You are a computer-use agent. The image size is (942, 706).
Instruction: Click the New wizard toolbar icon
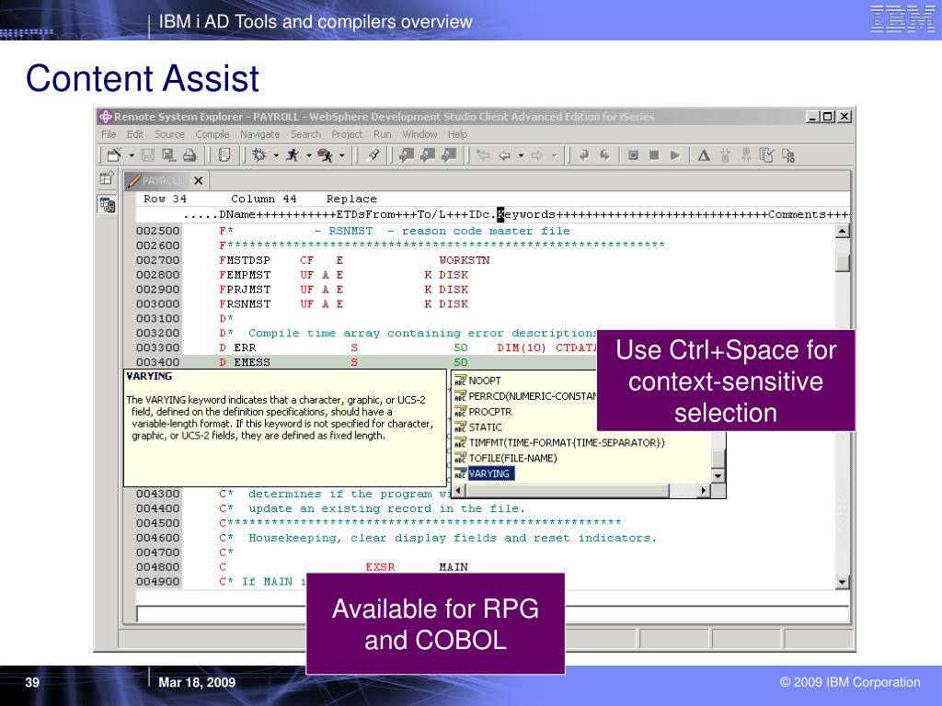(x=114, y=155)
